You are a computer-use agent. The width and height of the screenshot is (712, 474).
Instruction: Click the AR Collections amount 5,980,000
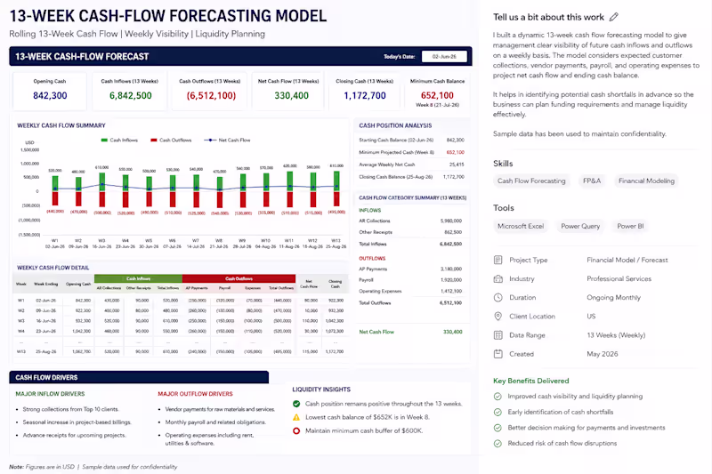451,221
